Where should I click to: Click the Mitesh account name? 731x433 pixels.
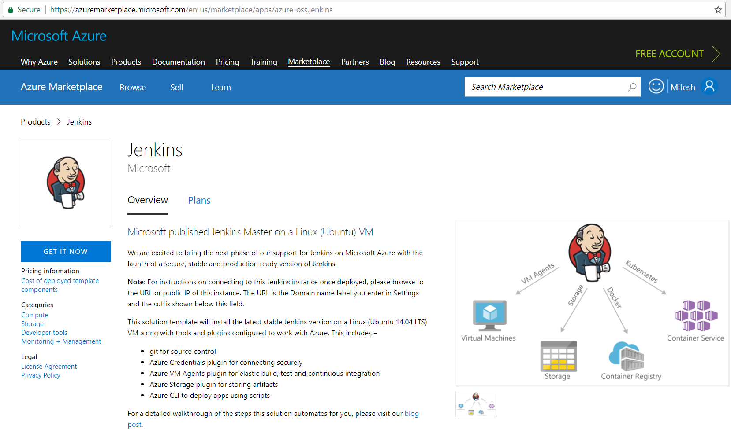pyautogui.click(x=683, y=88)
